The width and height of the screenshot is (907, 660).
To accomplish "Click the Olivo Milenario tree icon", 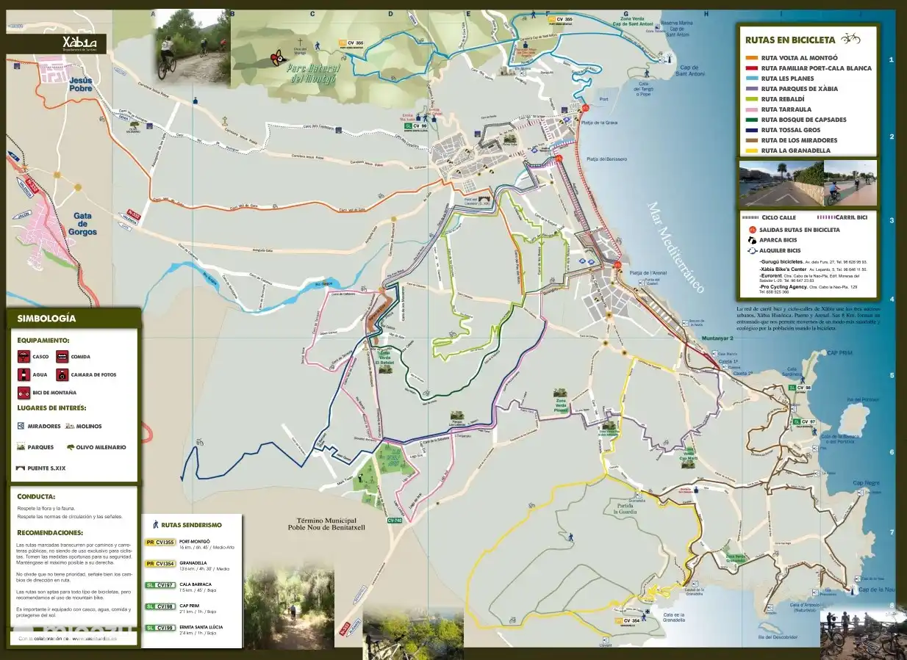I will coord(71,447).
